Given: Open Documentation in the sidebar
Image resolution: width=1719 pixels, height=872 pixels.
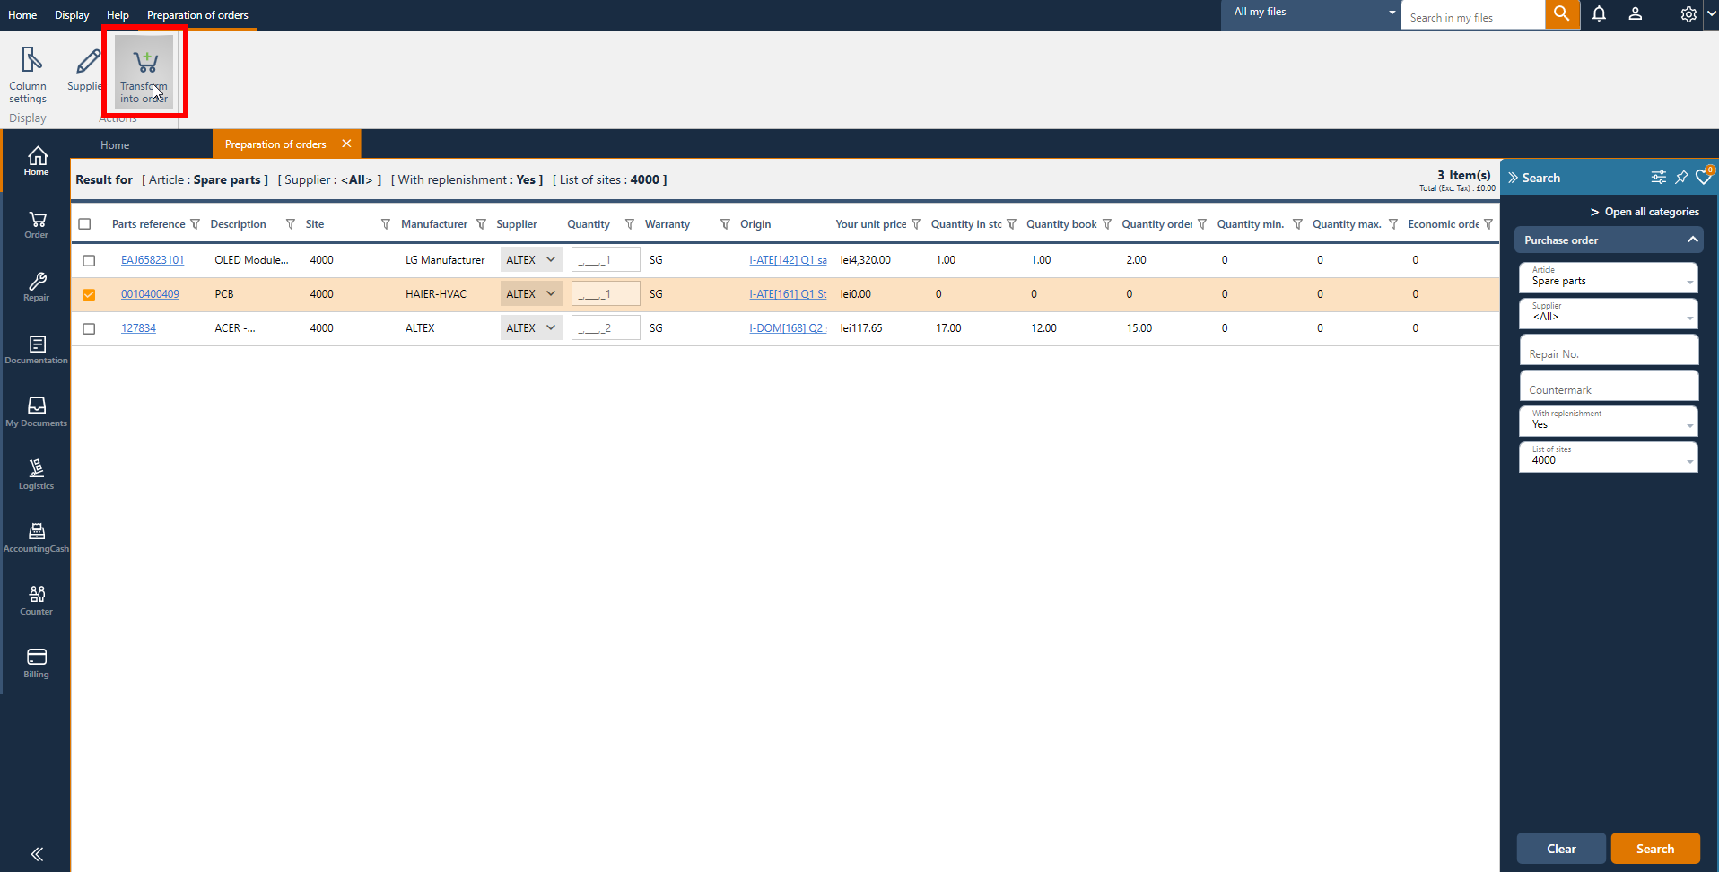Looking at the screenshot, I should (37, 350).
